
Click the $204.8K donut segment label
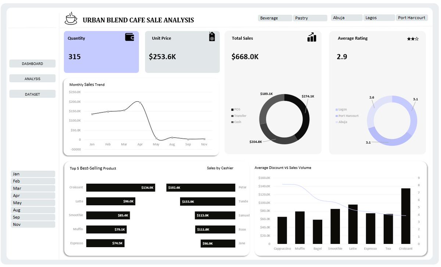coord(255,141)
